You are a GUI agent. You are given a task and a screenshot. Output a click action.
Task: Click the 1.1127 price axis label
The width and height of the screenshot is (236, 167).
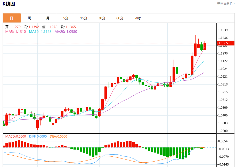click(223, 61)
